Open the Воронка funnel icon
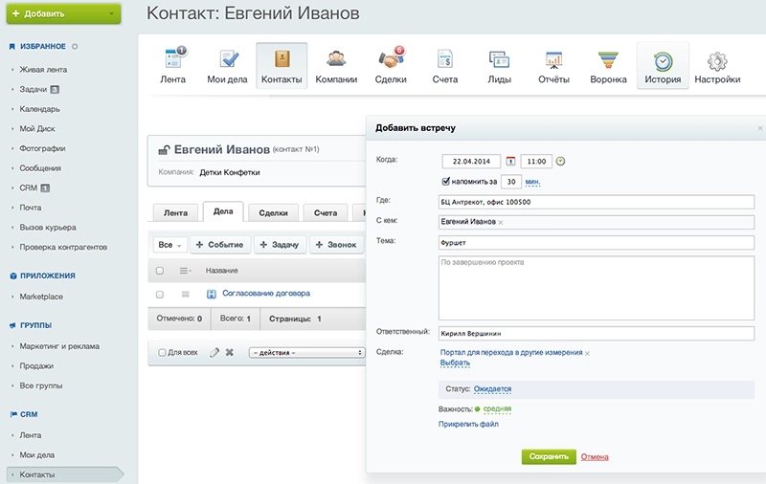The height and width of the screenshot is (484, 766). coord(608,60)
